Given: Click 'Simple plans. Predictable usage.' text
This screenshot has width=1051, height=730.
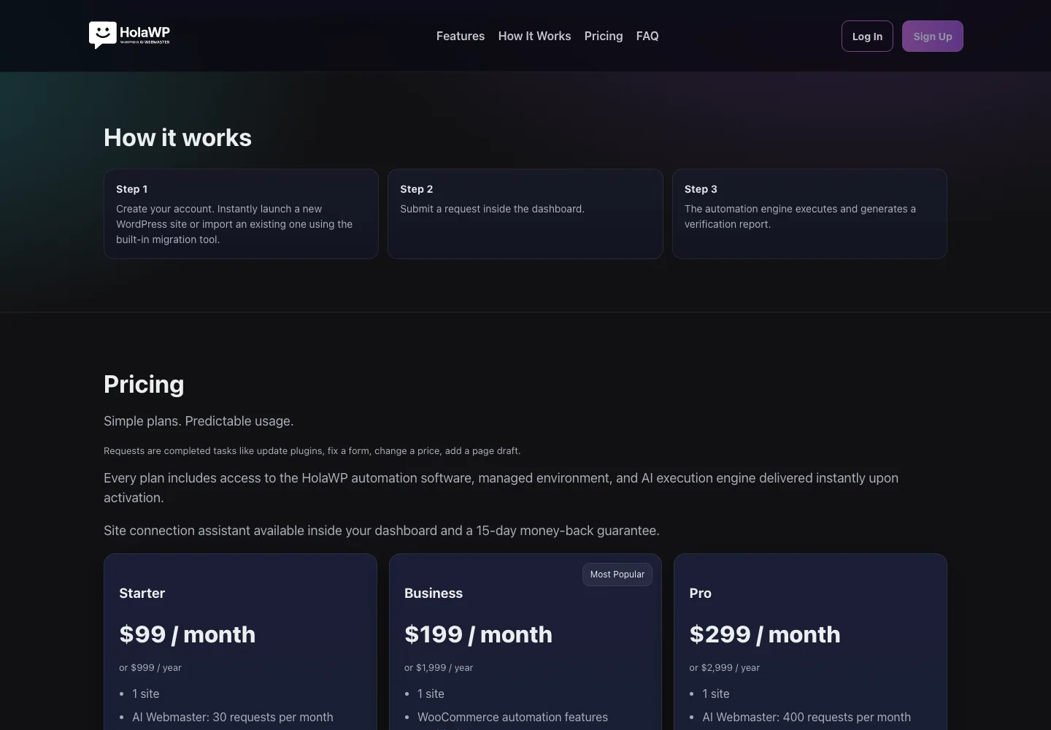Looking at the screenshot, I should pos(199,421).
